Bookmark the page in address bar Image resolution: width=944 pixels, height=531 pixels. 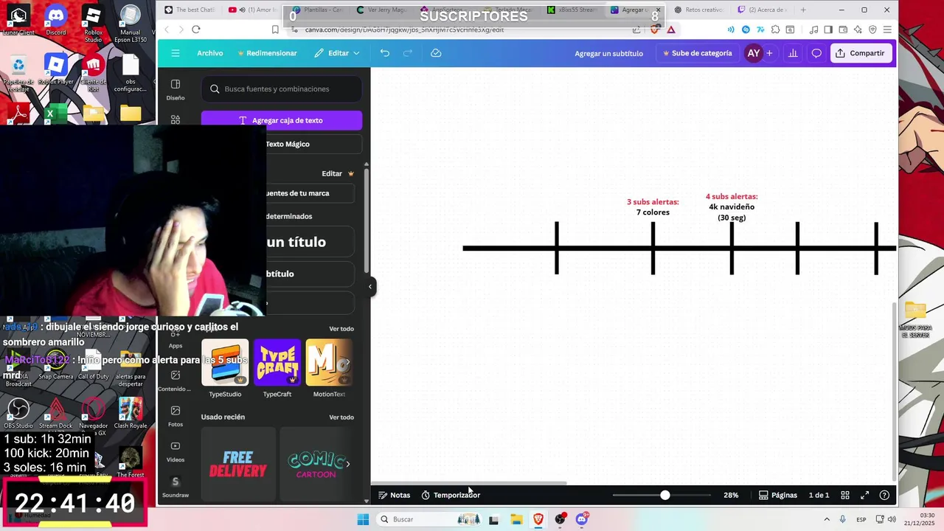[275, 29]
